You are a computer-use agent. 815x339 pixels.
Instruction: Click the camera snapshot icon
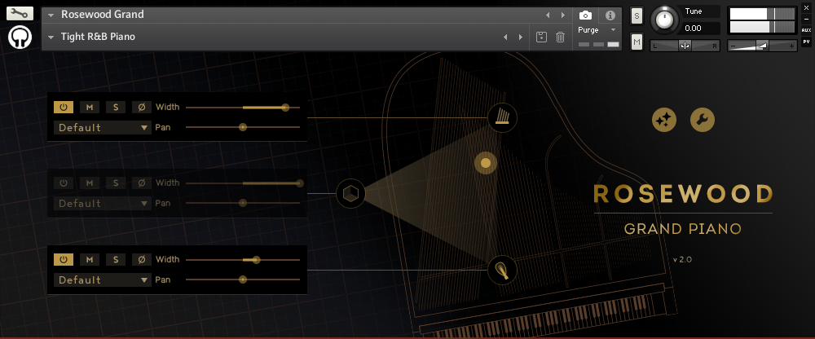pyautogui.click(x=585, y=15)
